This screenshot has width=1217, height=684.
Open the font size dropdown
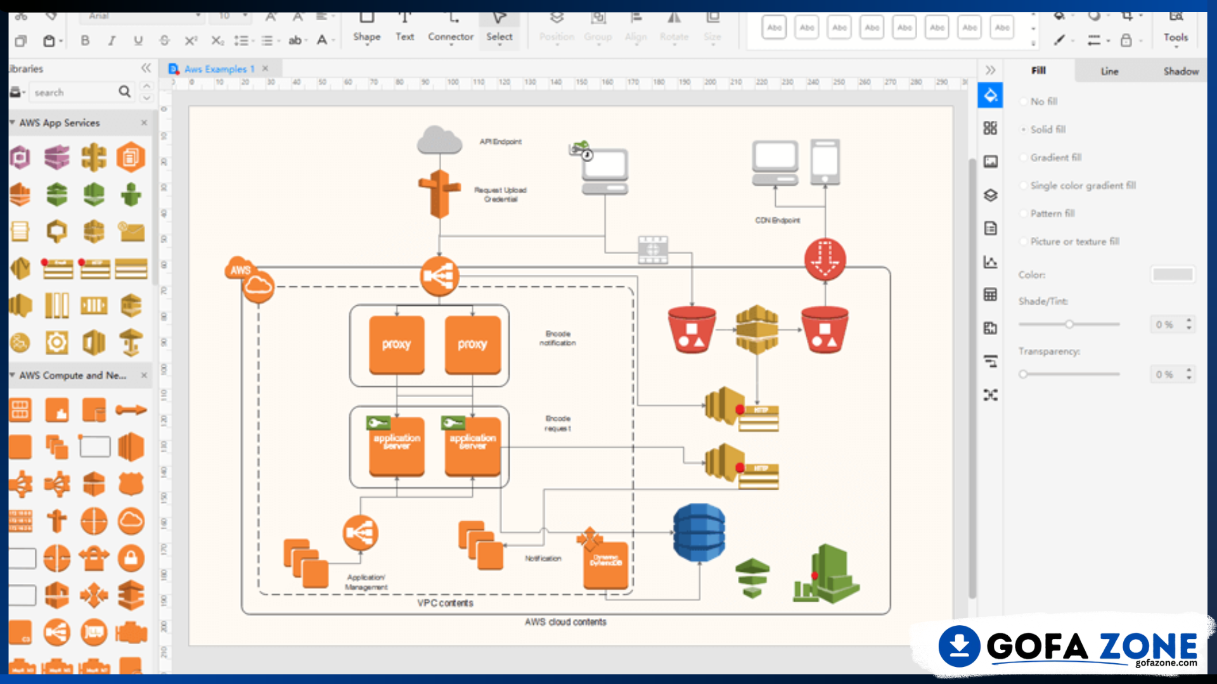[245, 16]
